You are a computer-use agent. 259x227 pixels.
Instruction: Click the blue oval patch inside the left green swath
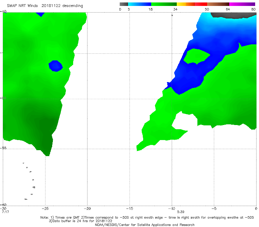tap(56, 66)
